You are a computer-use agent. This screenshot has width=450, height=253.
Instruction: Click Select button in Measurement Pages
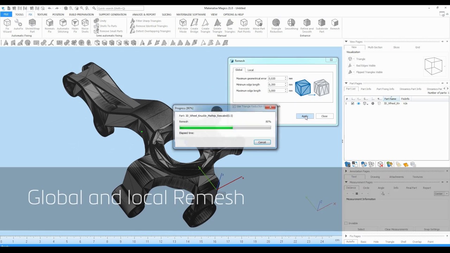[361, 229]
